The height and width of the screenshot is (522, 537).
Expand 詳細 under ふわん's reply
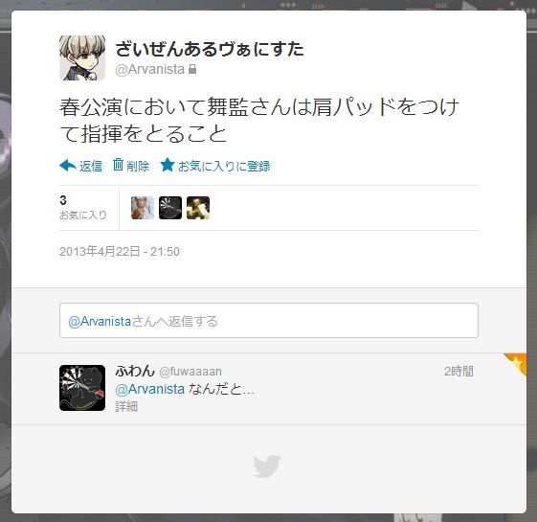126,406
